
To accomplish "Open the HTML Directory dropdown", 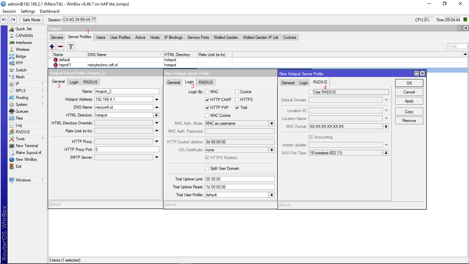I will [157, 115].
